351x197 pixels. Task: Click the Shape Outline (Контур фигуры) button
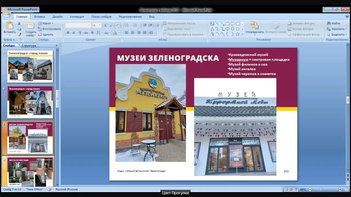301,29
